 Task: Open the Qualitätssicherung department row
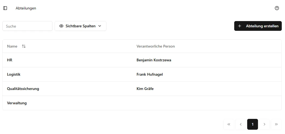tap(23, 89)
